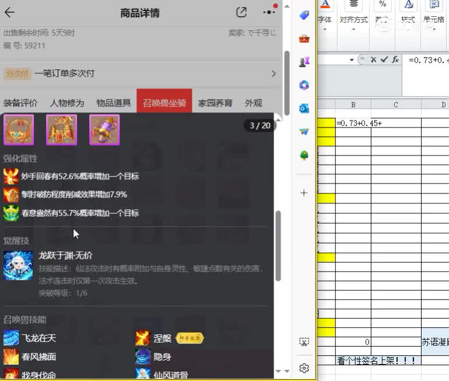Image resolution: width=449 pixels, height=381 pixels.
Task: Expand the 字体 group dropdown in ribbon
Action: 325,30
